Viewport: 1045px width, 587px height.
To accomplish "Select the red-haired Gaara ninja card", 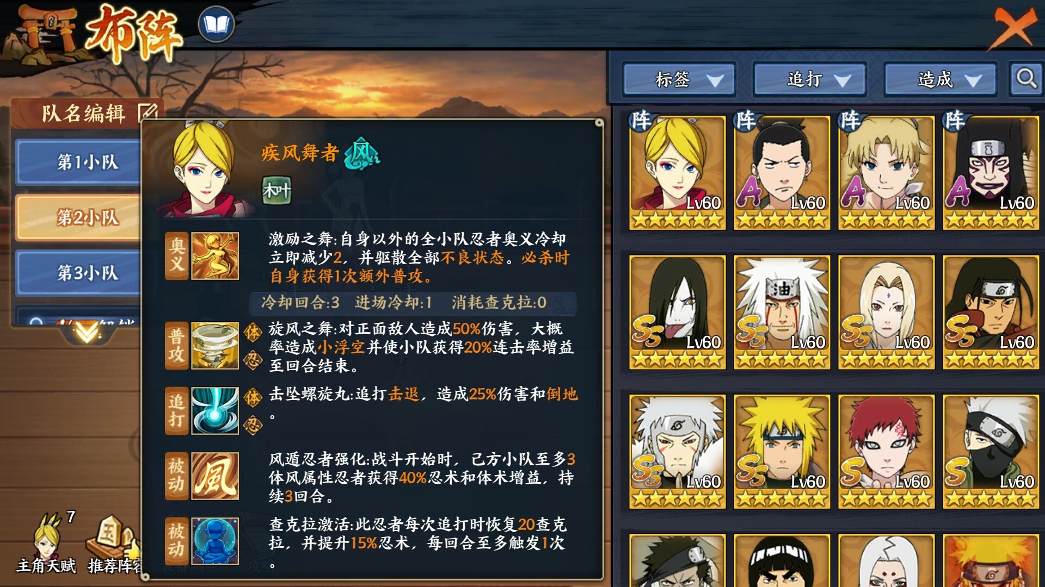I will (886, 452).
